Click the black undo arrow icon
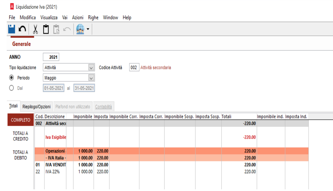Image resolution: width=333 pixels, height=191 pixels. (22, 29)
